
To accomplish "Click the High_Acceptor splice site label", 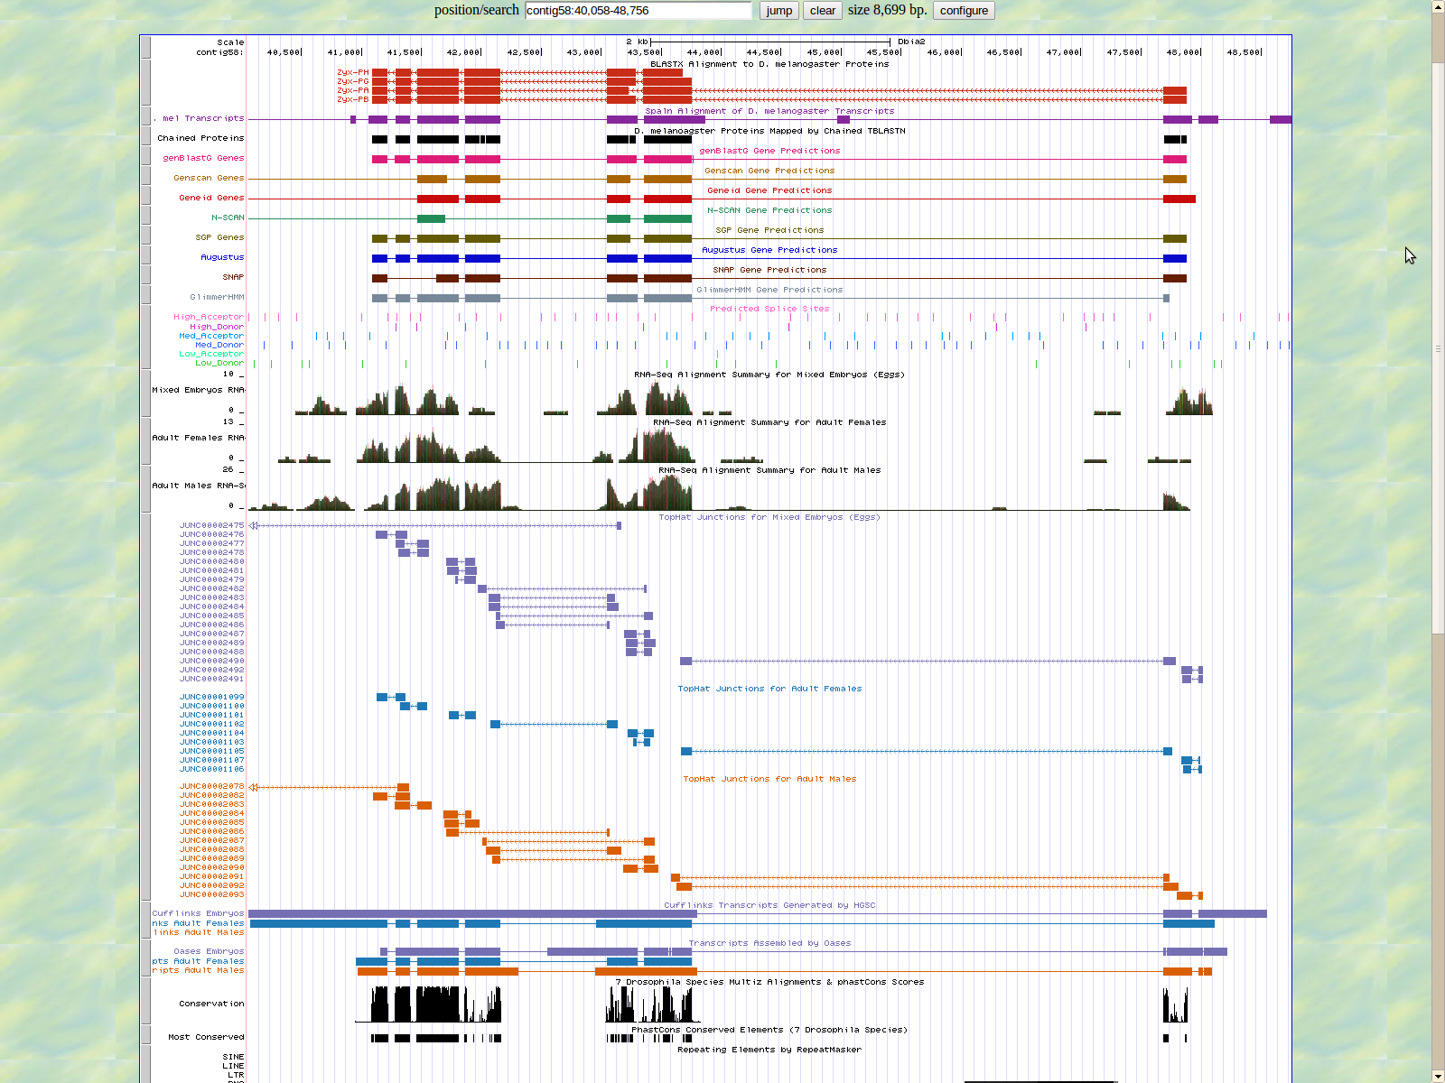I will 209,317.
